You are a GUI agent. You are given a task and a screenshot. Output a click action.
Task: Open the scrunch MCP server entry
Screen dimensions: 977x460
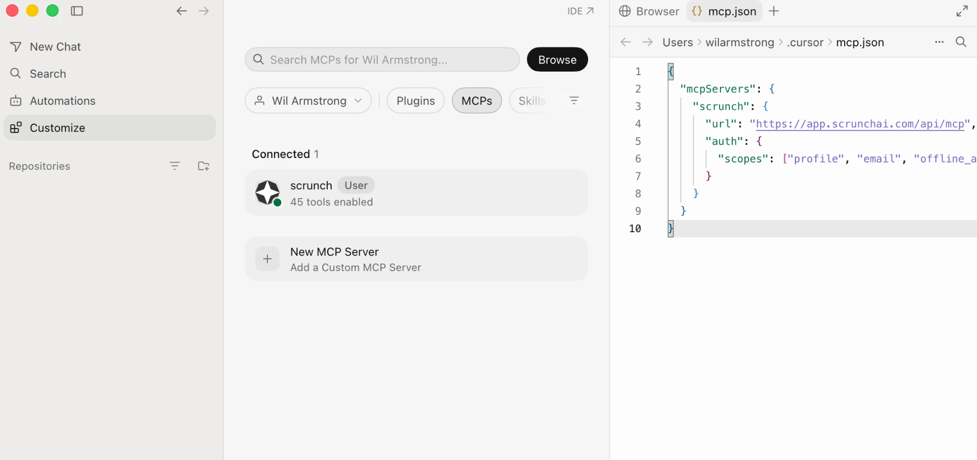coord(416,193)
